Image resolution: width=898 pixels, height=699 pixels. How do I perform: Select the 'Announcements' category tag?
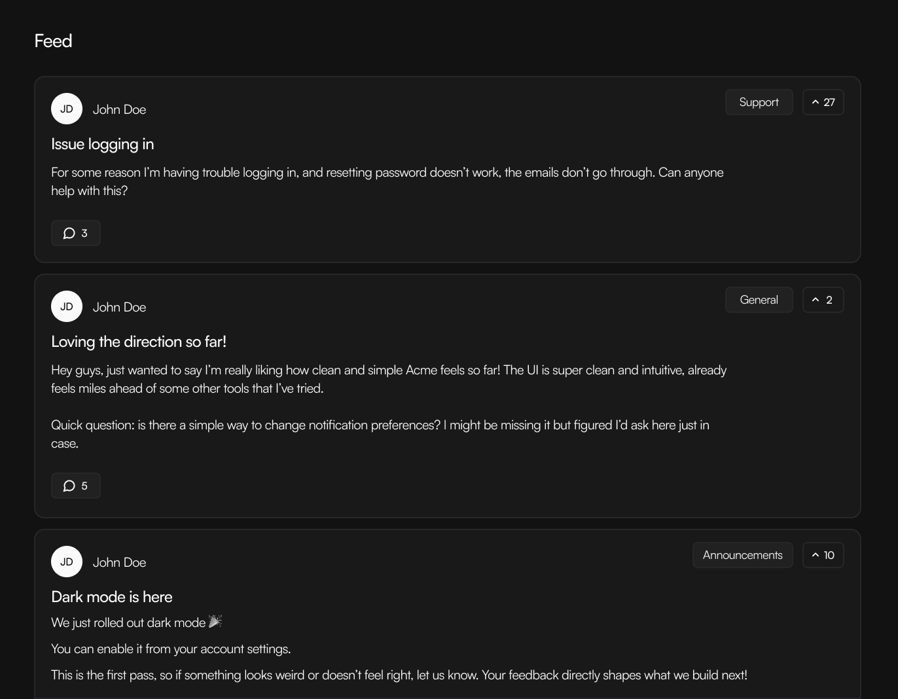point(742,554)
